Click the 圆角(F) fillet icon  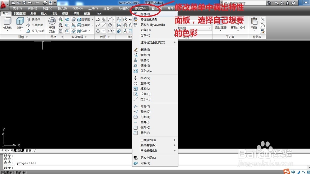[135, 133]
